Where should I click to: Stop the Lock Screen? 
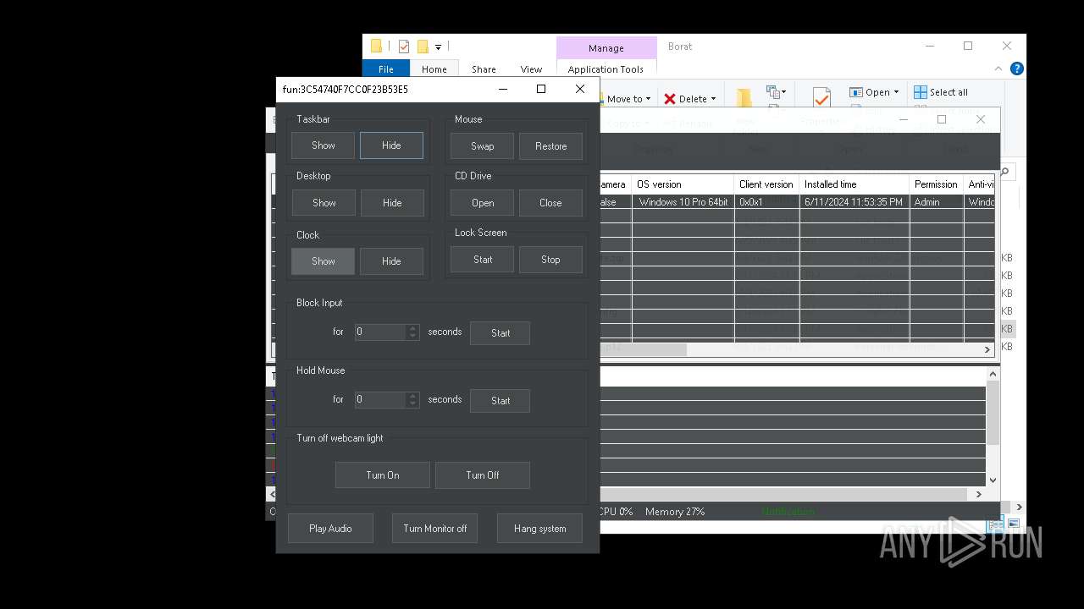pyautogui.click(x=550, y=260)
